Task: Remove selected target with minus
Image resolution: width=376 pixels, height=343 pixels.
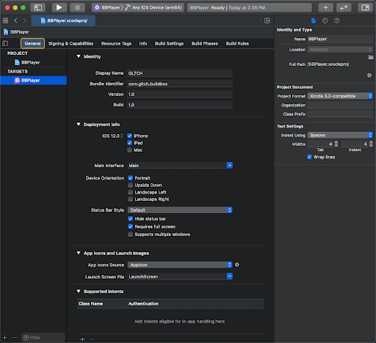Action: point(15,338)
